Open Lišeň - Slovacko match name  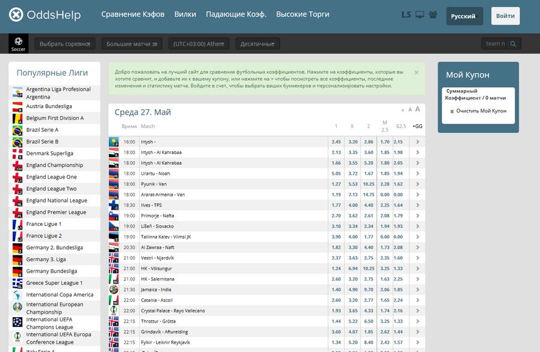click(157, 226)
